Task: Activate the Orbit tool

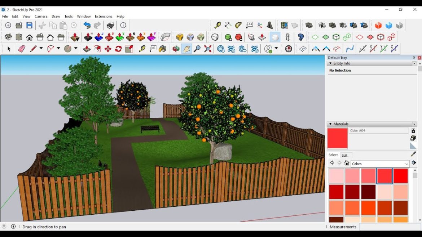Action: click(177, 49)
